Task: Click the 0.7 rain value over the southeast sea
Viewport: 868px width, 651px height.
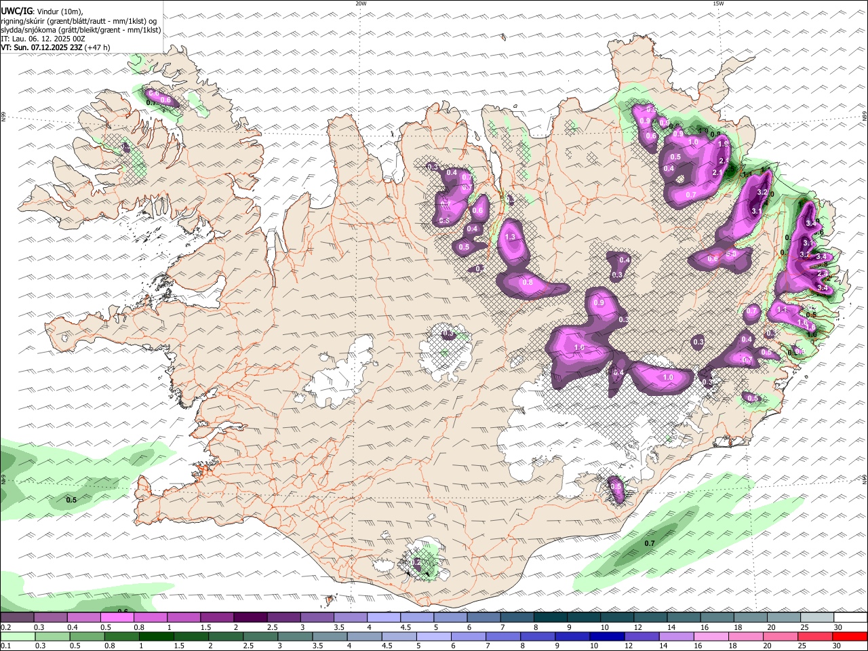Action: coord(649,544)
